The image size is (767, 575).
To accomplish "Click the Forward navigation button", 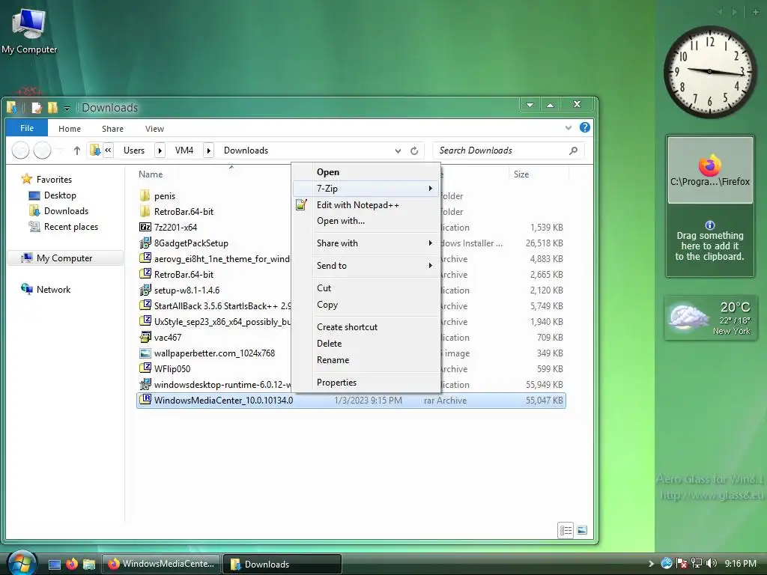I will pyautogui.click(x=43, y=150).
